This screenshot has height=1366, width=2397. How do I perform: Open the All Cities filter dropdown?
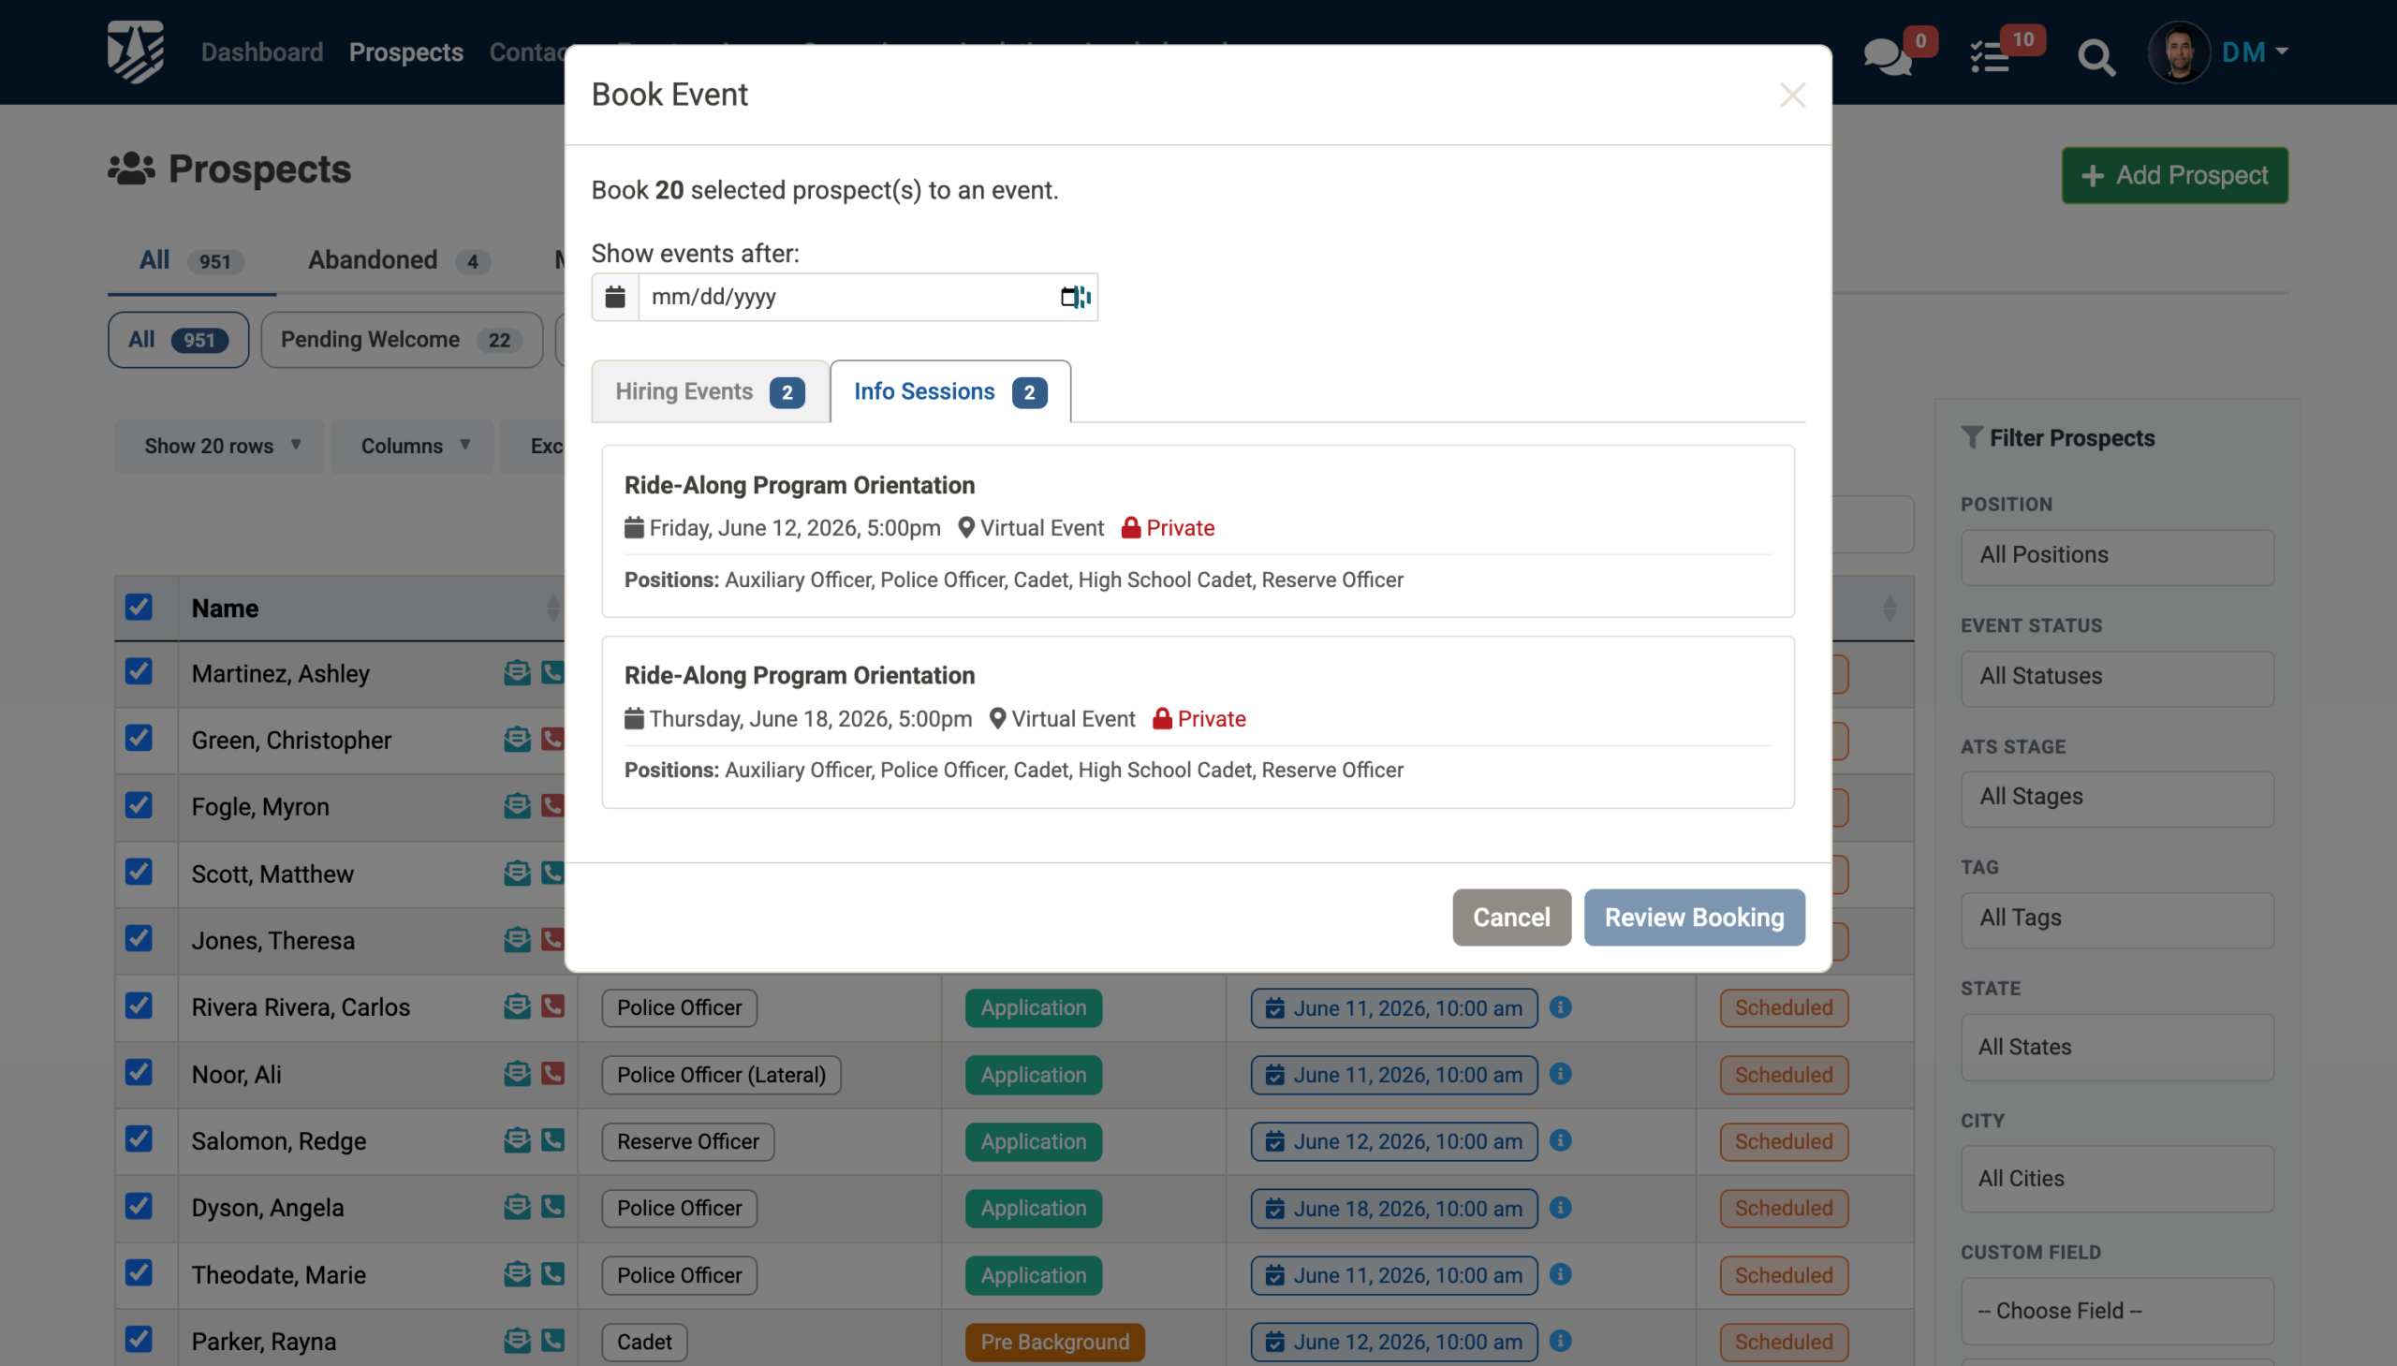(x=2116, y=1179)
